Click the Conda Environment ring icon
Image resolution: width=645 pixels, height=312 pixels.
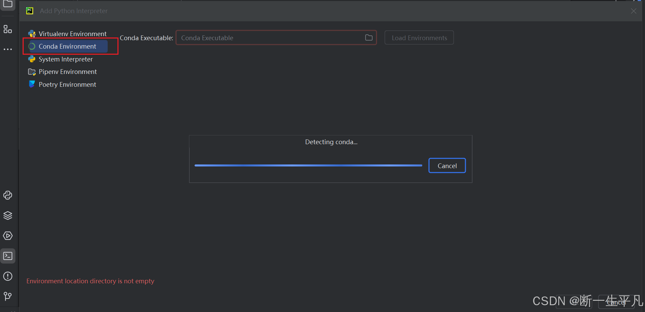tap(32, 46)
